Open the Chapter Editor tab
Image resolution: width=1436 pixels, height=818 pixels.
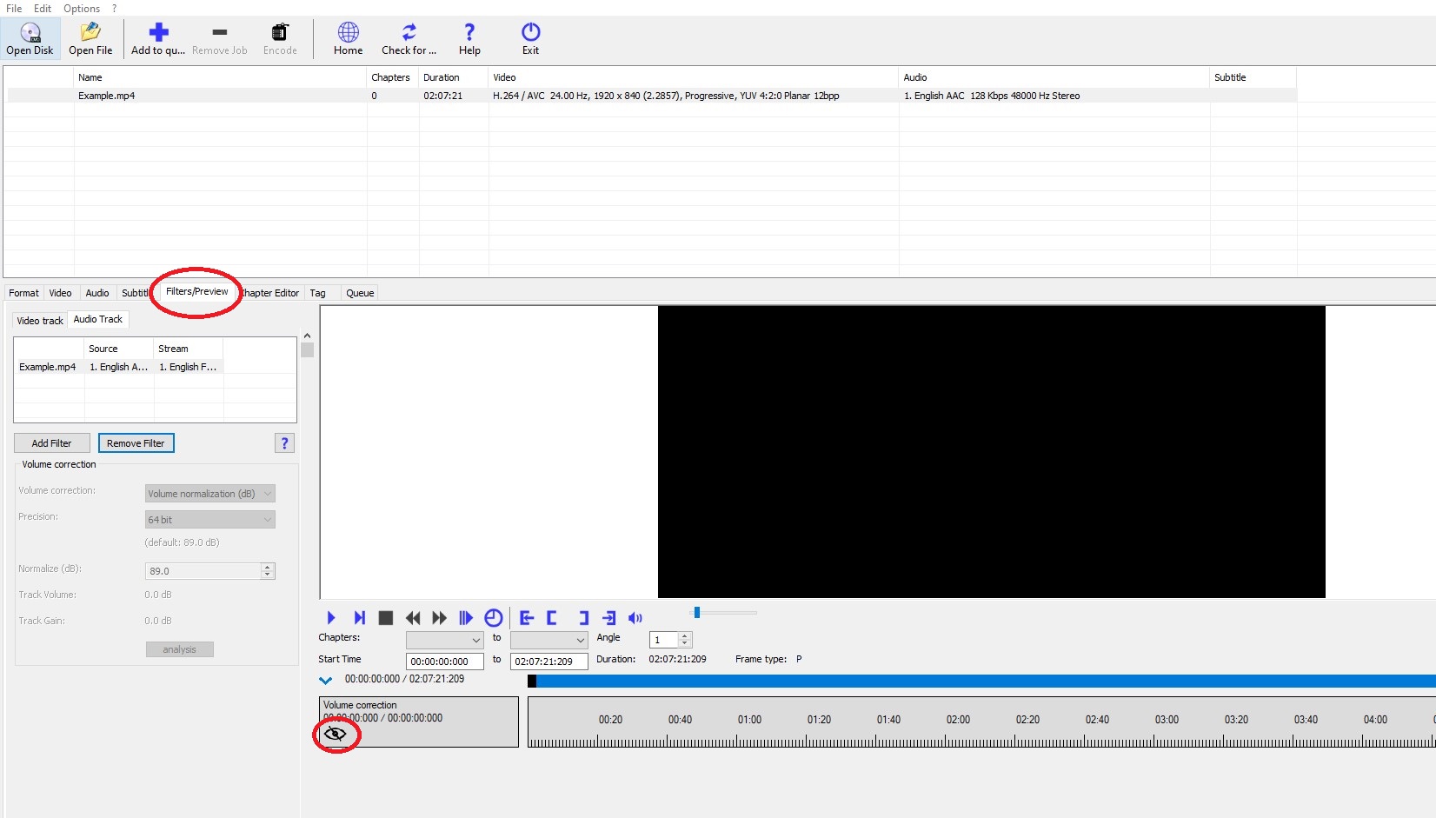pyautogui.click(x=270, y=293)
